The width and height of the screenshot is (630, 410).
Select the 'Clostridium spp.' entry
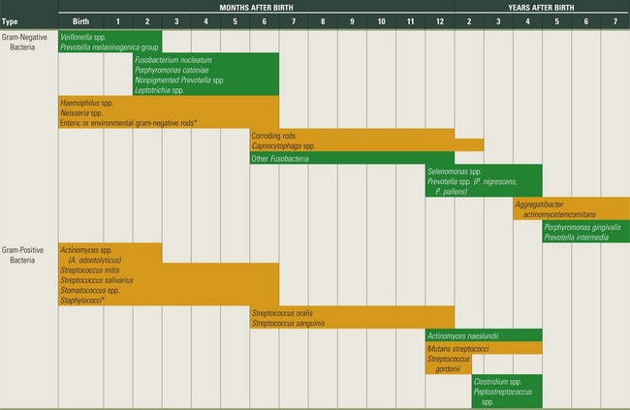pos(497,382)
